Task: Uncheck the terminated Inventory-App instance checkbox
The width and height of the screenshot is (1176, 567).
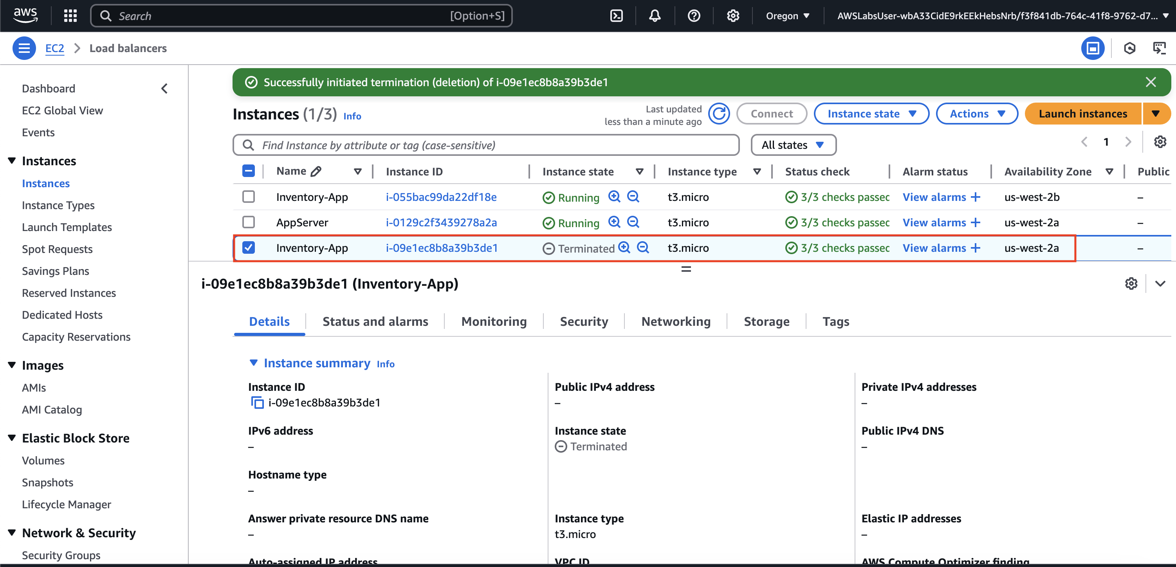Action: [x=248, y=248]
